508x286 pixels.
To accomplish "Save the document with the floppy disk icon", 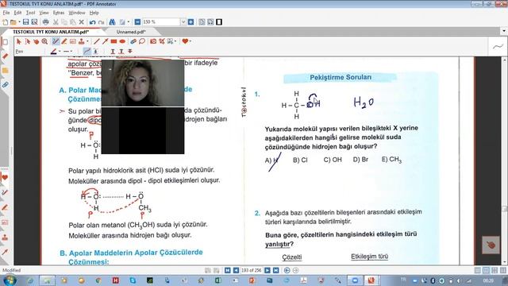I will point(25,22).
